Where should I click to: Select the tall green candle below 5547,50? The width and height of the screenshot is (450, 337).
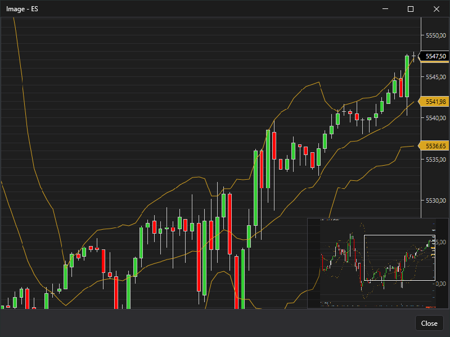click(x=407, y=76)
